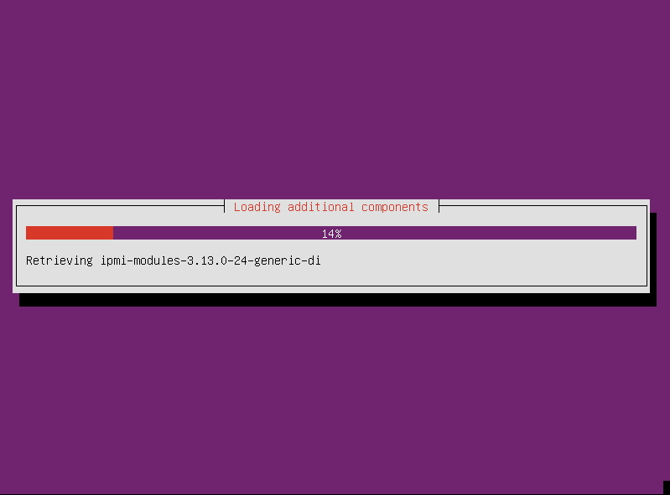Select the ipmi-modules-3.13.0-24-generic-di package name

(x=210, y=260)
